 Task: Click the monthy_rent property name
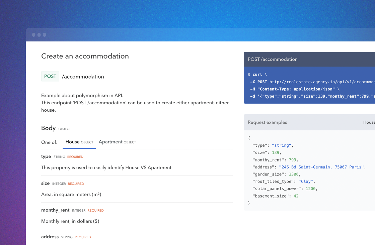55,210
